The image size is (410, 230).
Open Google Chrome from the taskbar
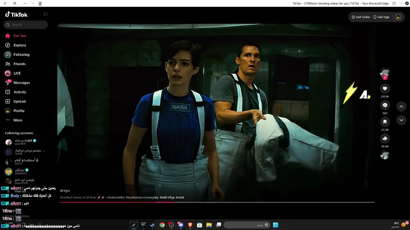coord(162,225)
